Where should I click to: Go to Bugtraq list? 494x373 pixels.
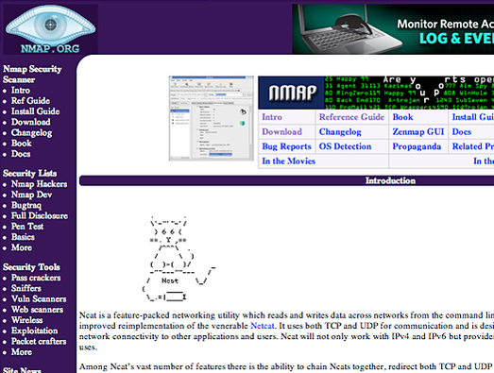[x=26, y=206]
